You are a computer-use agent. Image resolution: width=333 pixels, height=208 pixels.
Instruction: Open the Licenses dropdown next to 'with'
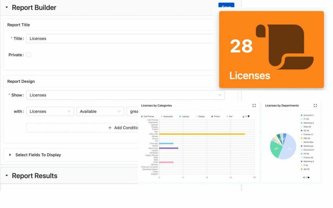point(50,111)
